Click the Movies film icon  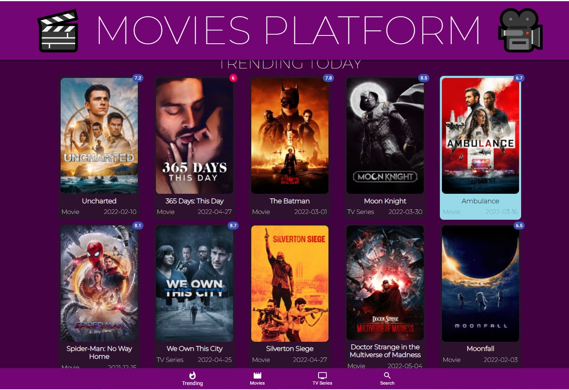pos(257,375)
